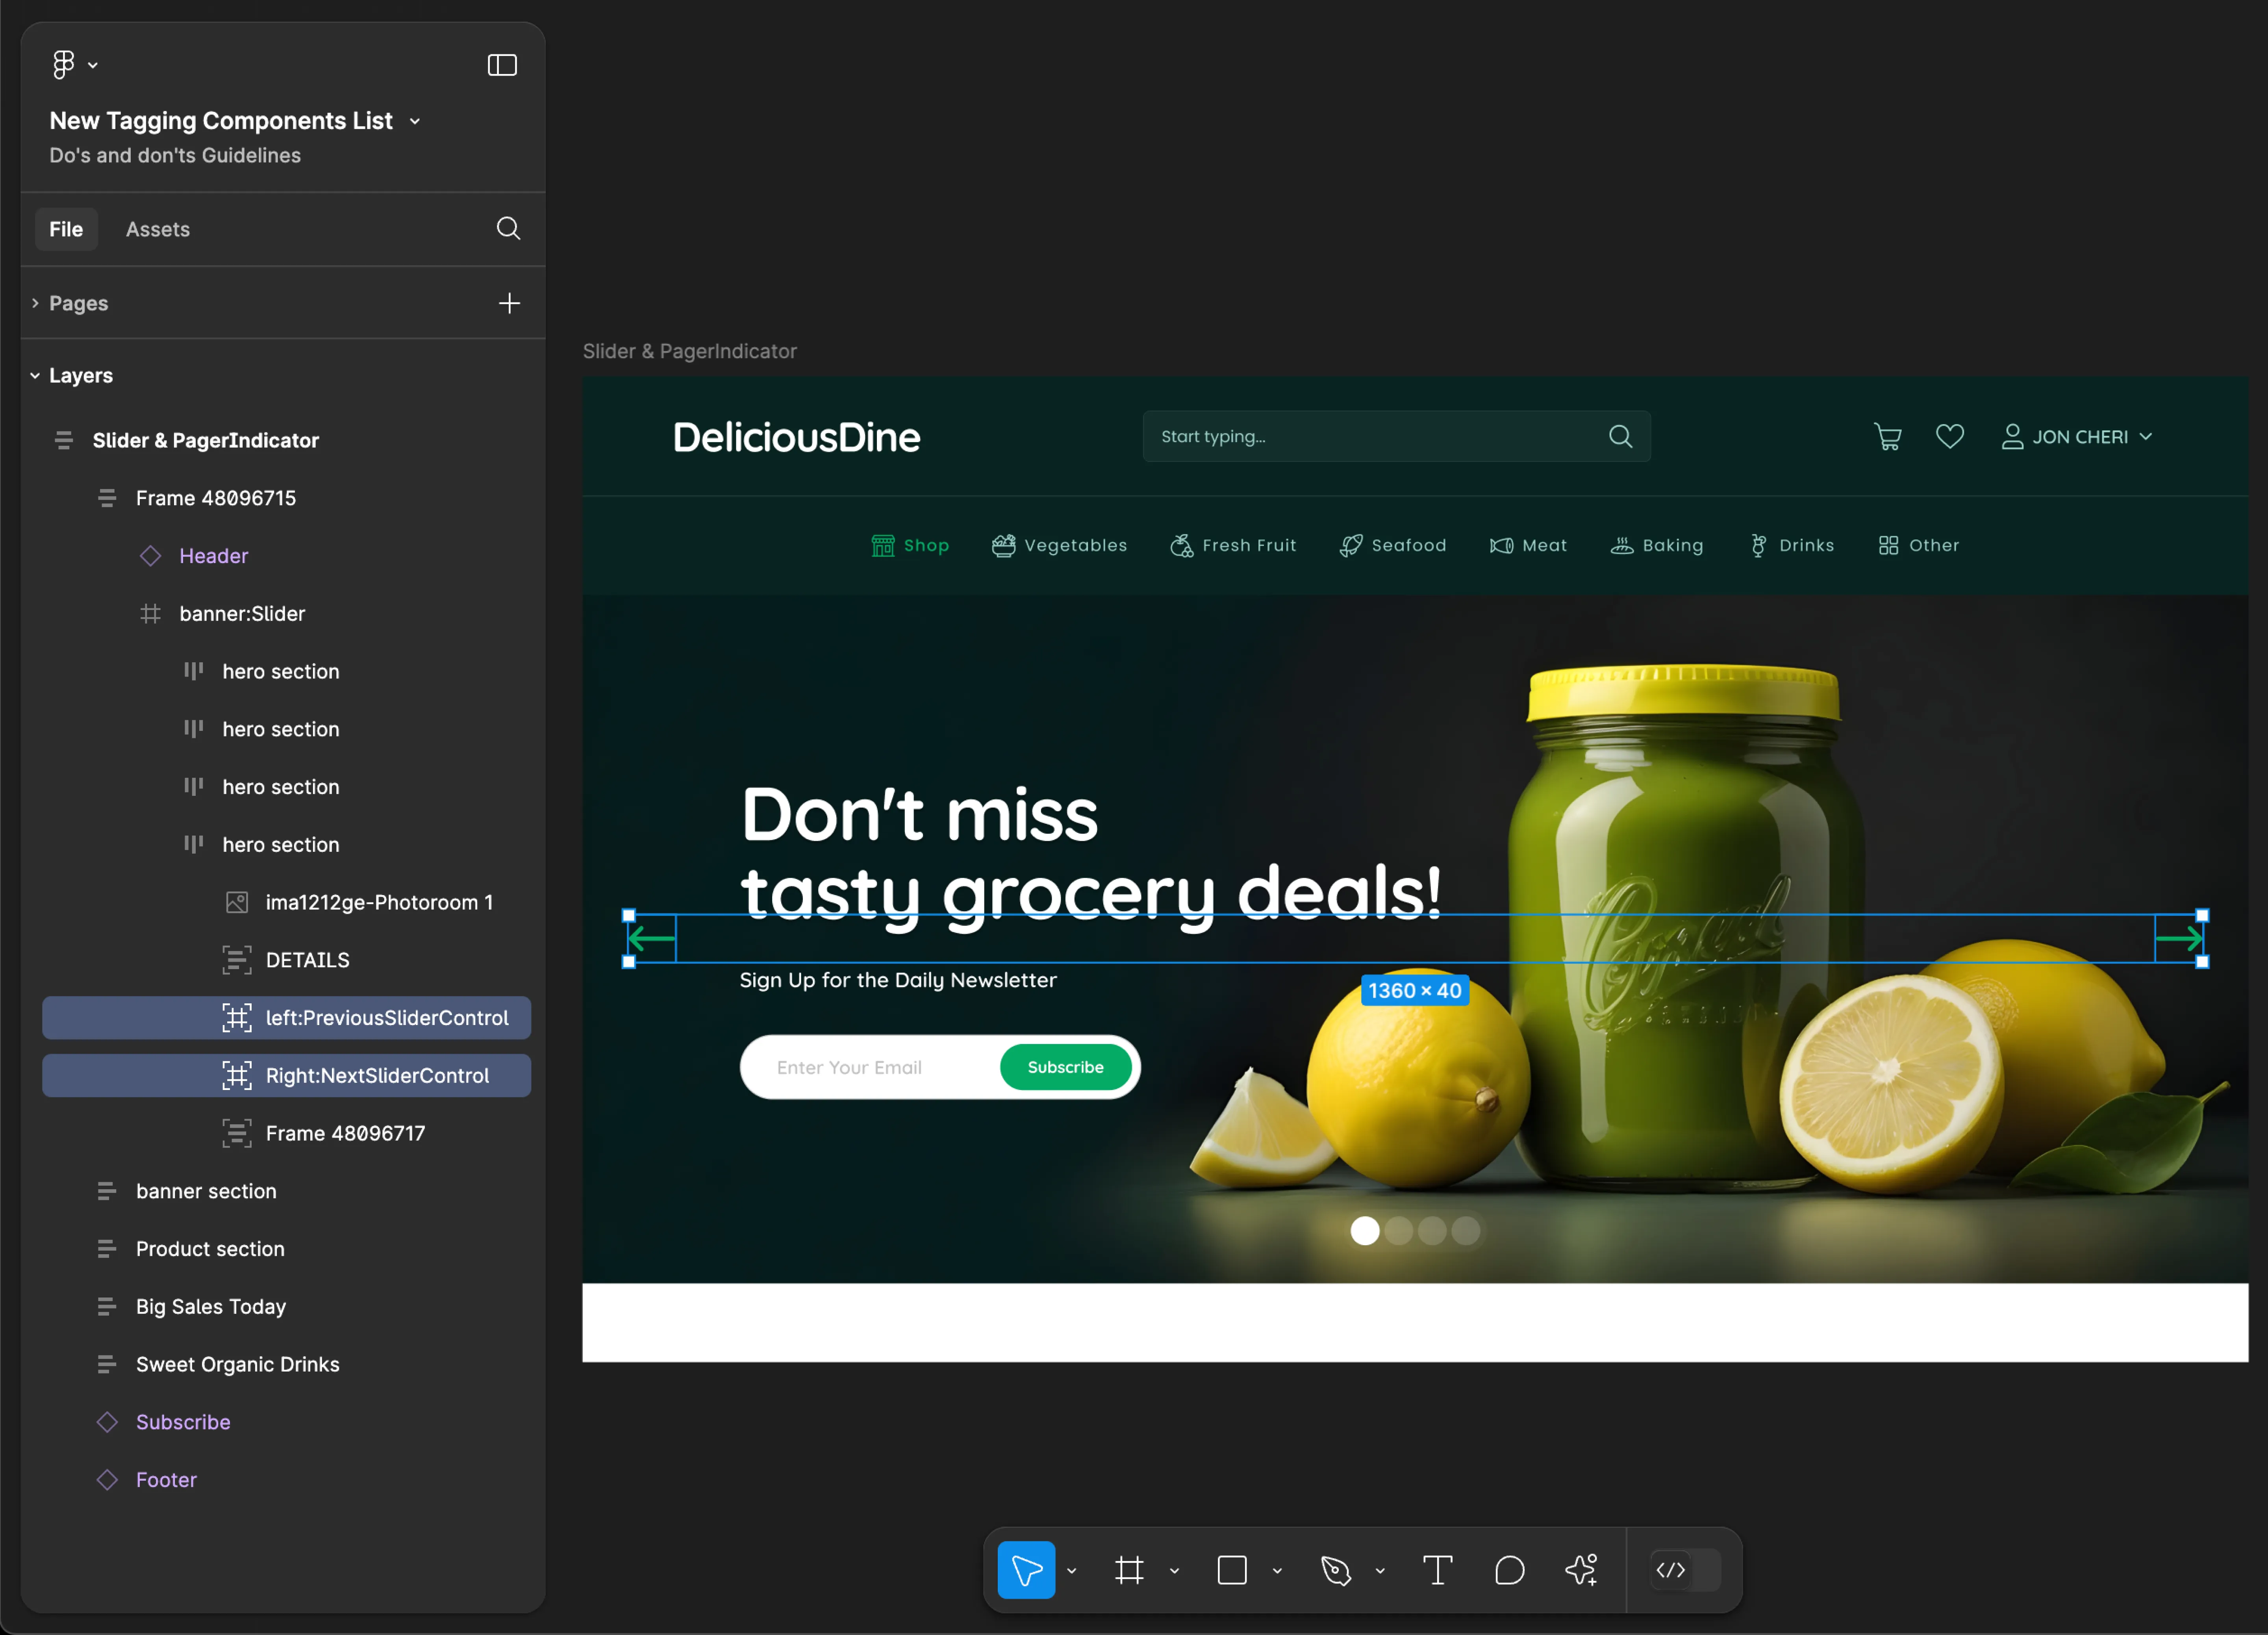
Task: Open the AI Actions sparkle tool
Action: tap(1582, 1570)
